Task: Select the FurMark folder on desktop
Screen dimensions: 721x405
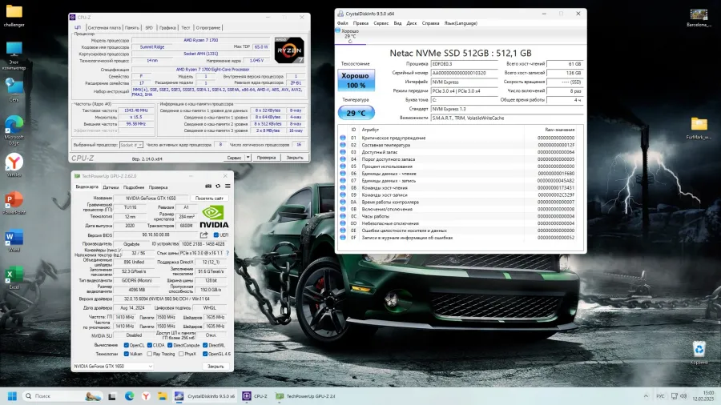Action: 699,128
